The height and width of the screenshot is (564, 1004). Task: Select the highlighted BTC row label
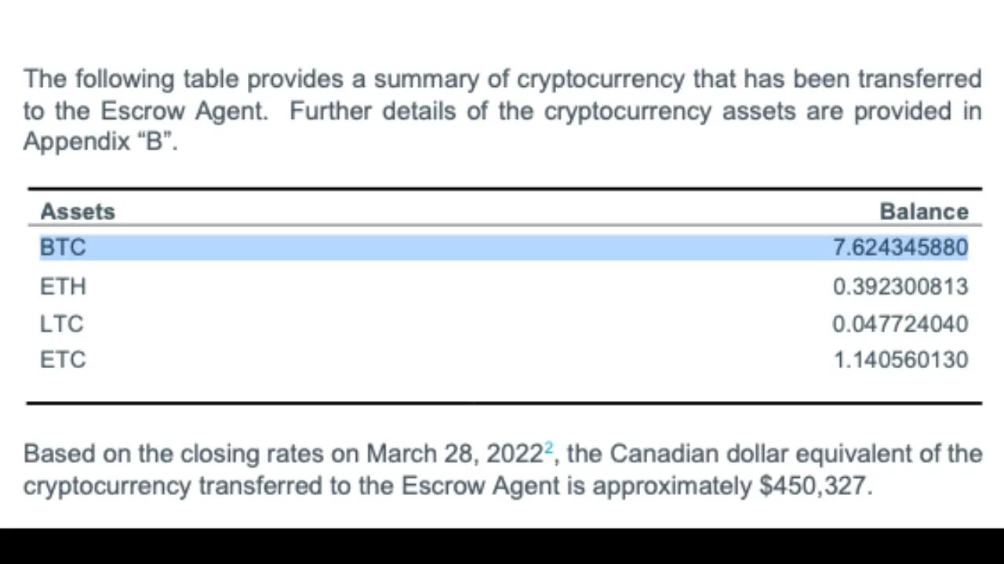63,248
